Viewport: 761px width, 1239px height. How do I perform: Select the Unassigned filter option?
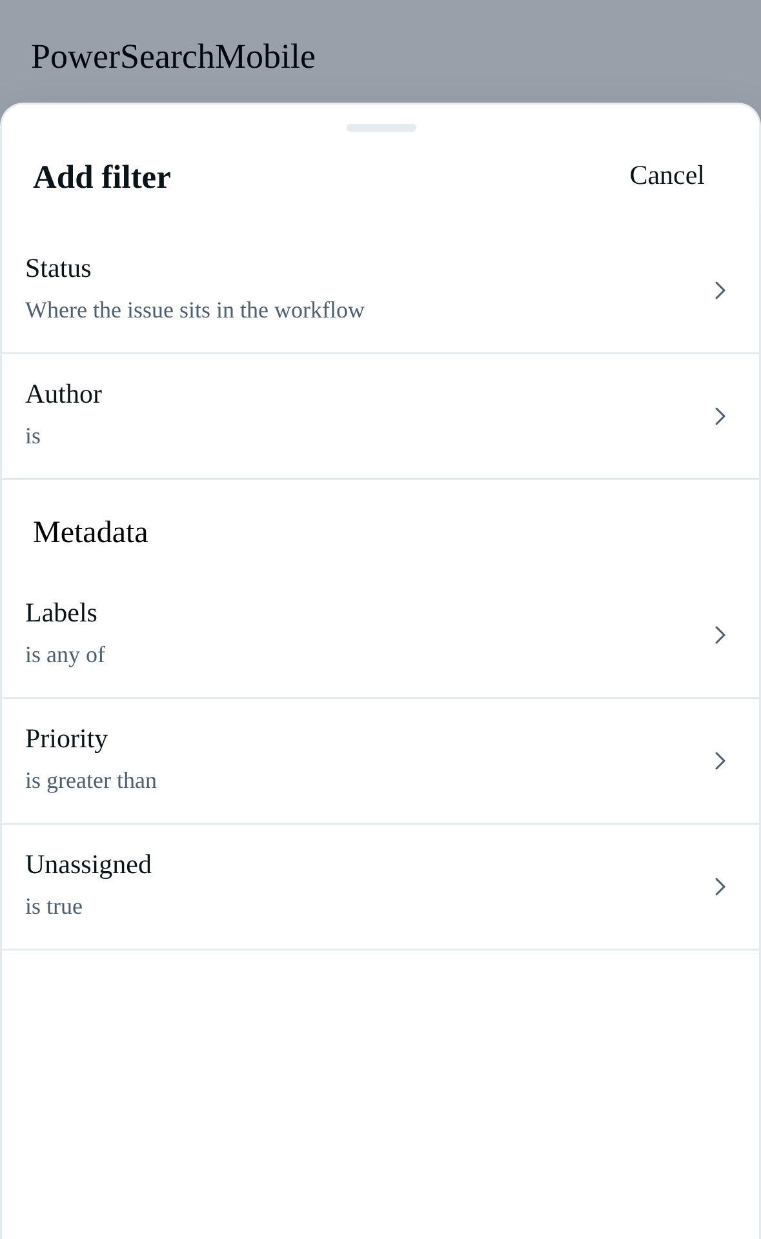click(x=380, y=887)
